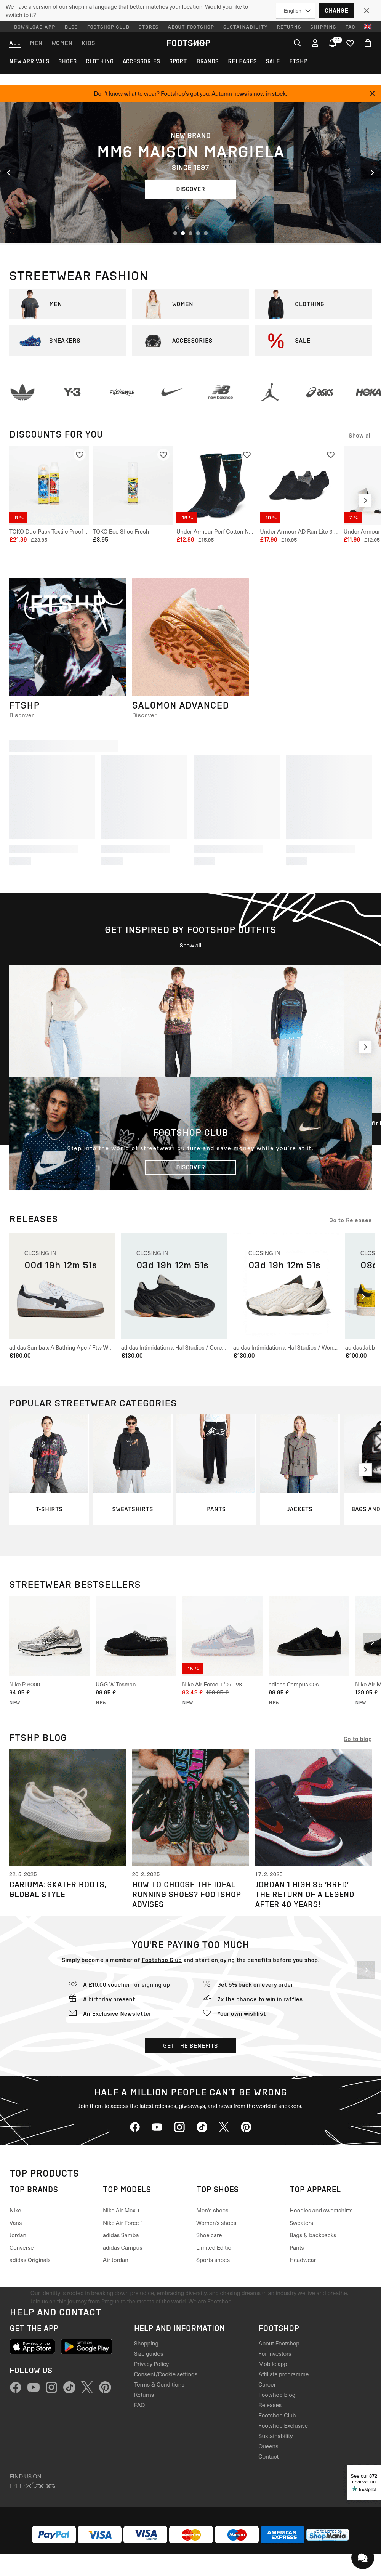
Task: Toggle wishlist heart on TOKO Eco Shoe Fresh
Action: [164, 455]
